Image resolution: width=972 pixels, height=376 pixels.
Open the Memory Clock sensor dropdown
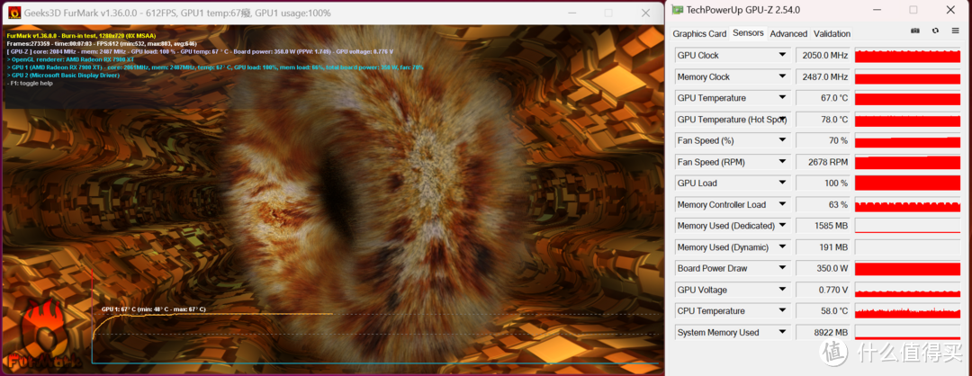point(782,76)
